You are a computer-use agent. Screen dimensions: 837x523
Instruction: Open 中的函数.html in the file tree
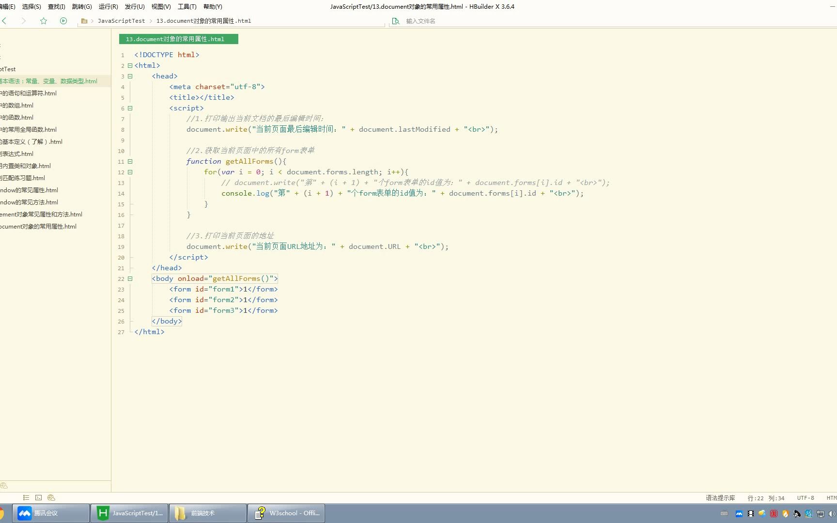point(16,118)
